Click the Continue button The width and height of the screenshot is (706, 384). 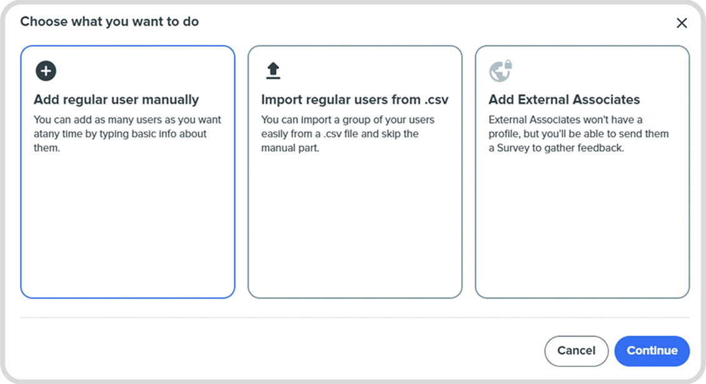[652, 351]
